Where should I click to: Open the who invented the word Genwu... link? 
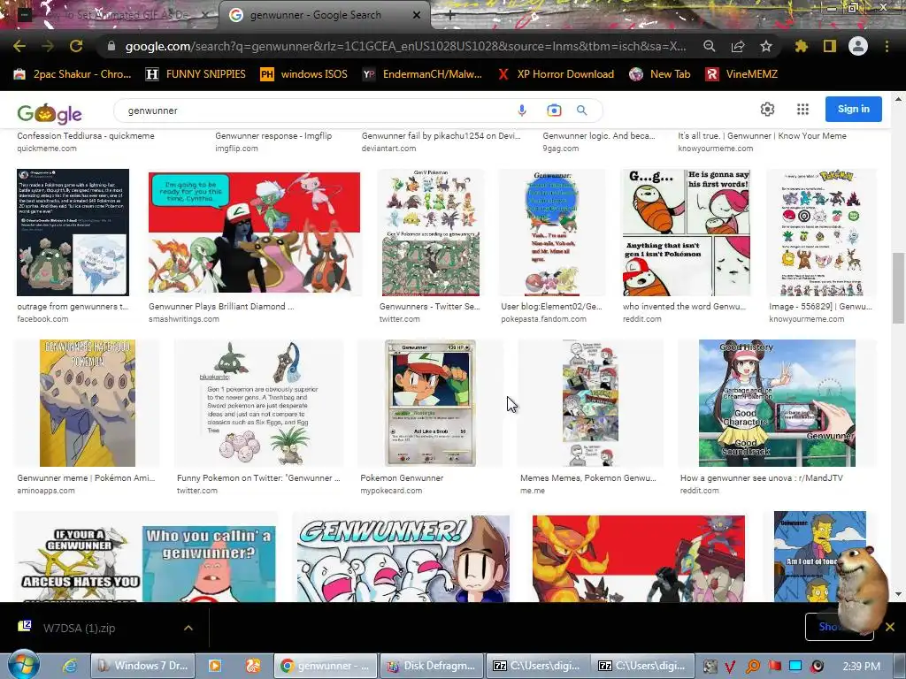click(x=684, y=307)
